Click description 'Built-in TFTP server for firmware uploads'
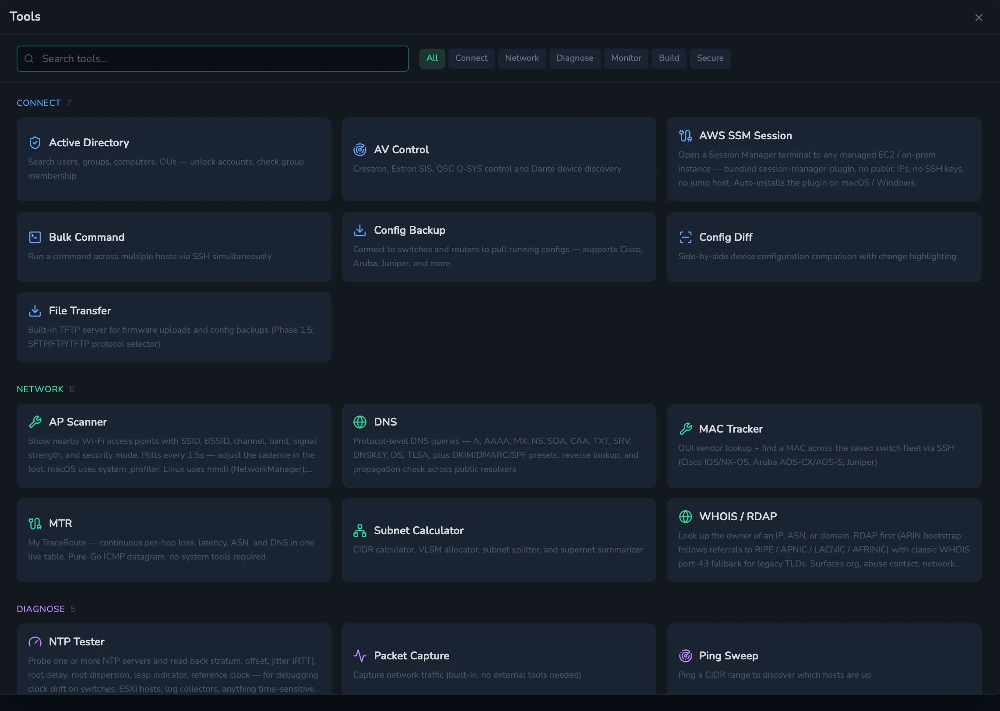This screenshot has width=1000, height=711. [x=171, y=337]
